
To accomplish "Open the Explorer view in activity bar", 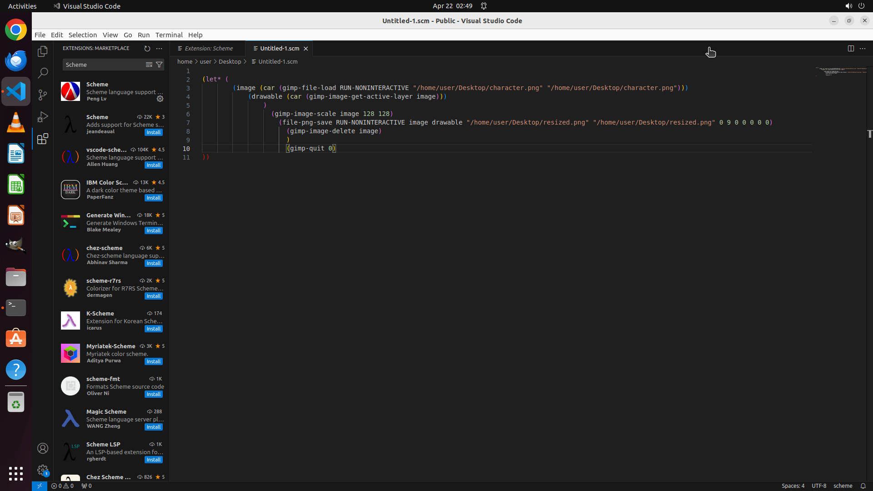I will point(43,51).
